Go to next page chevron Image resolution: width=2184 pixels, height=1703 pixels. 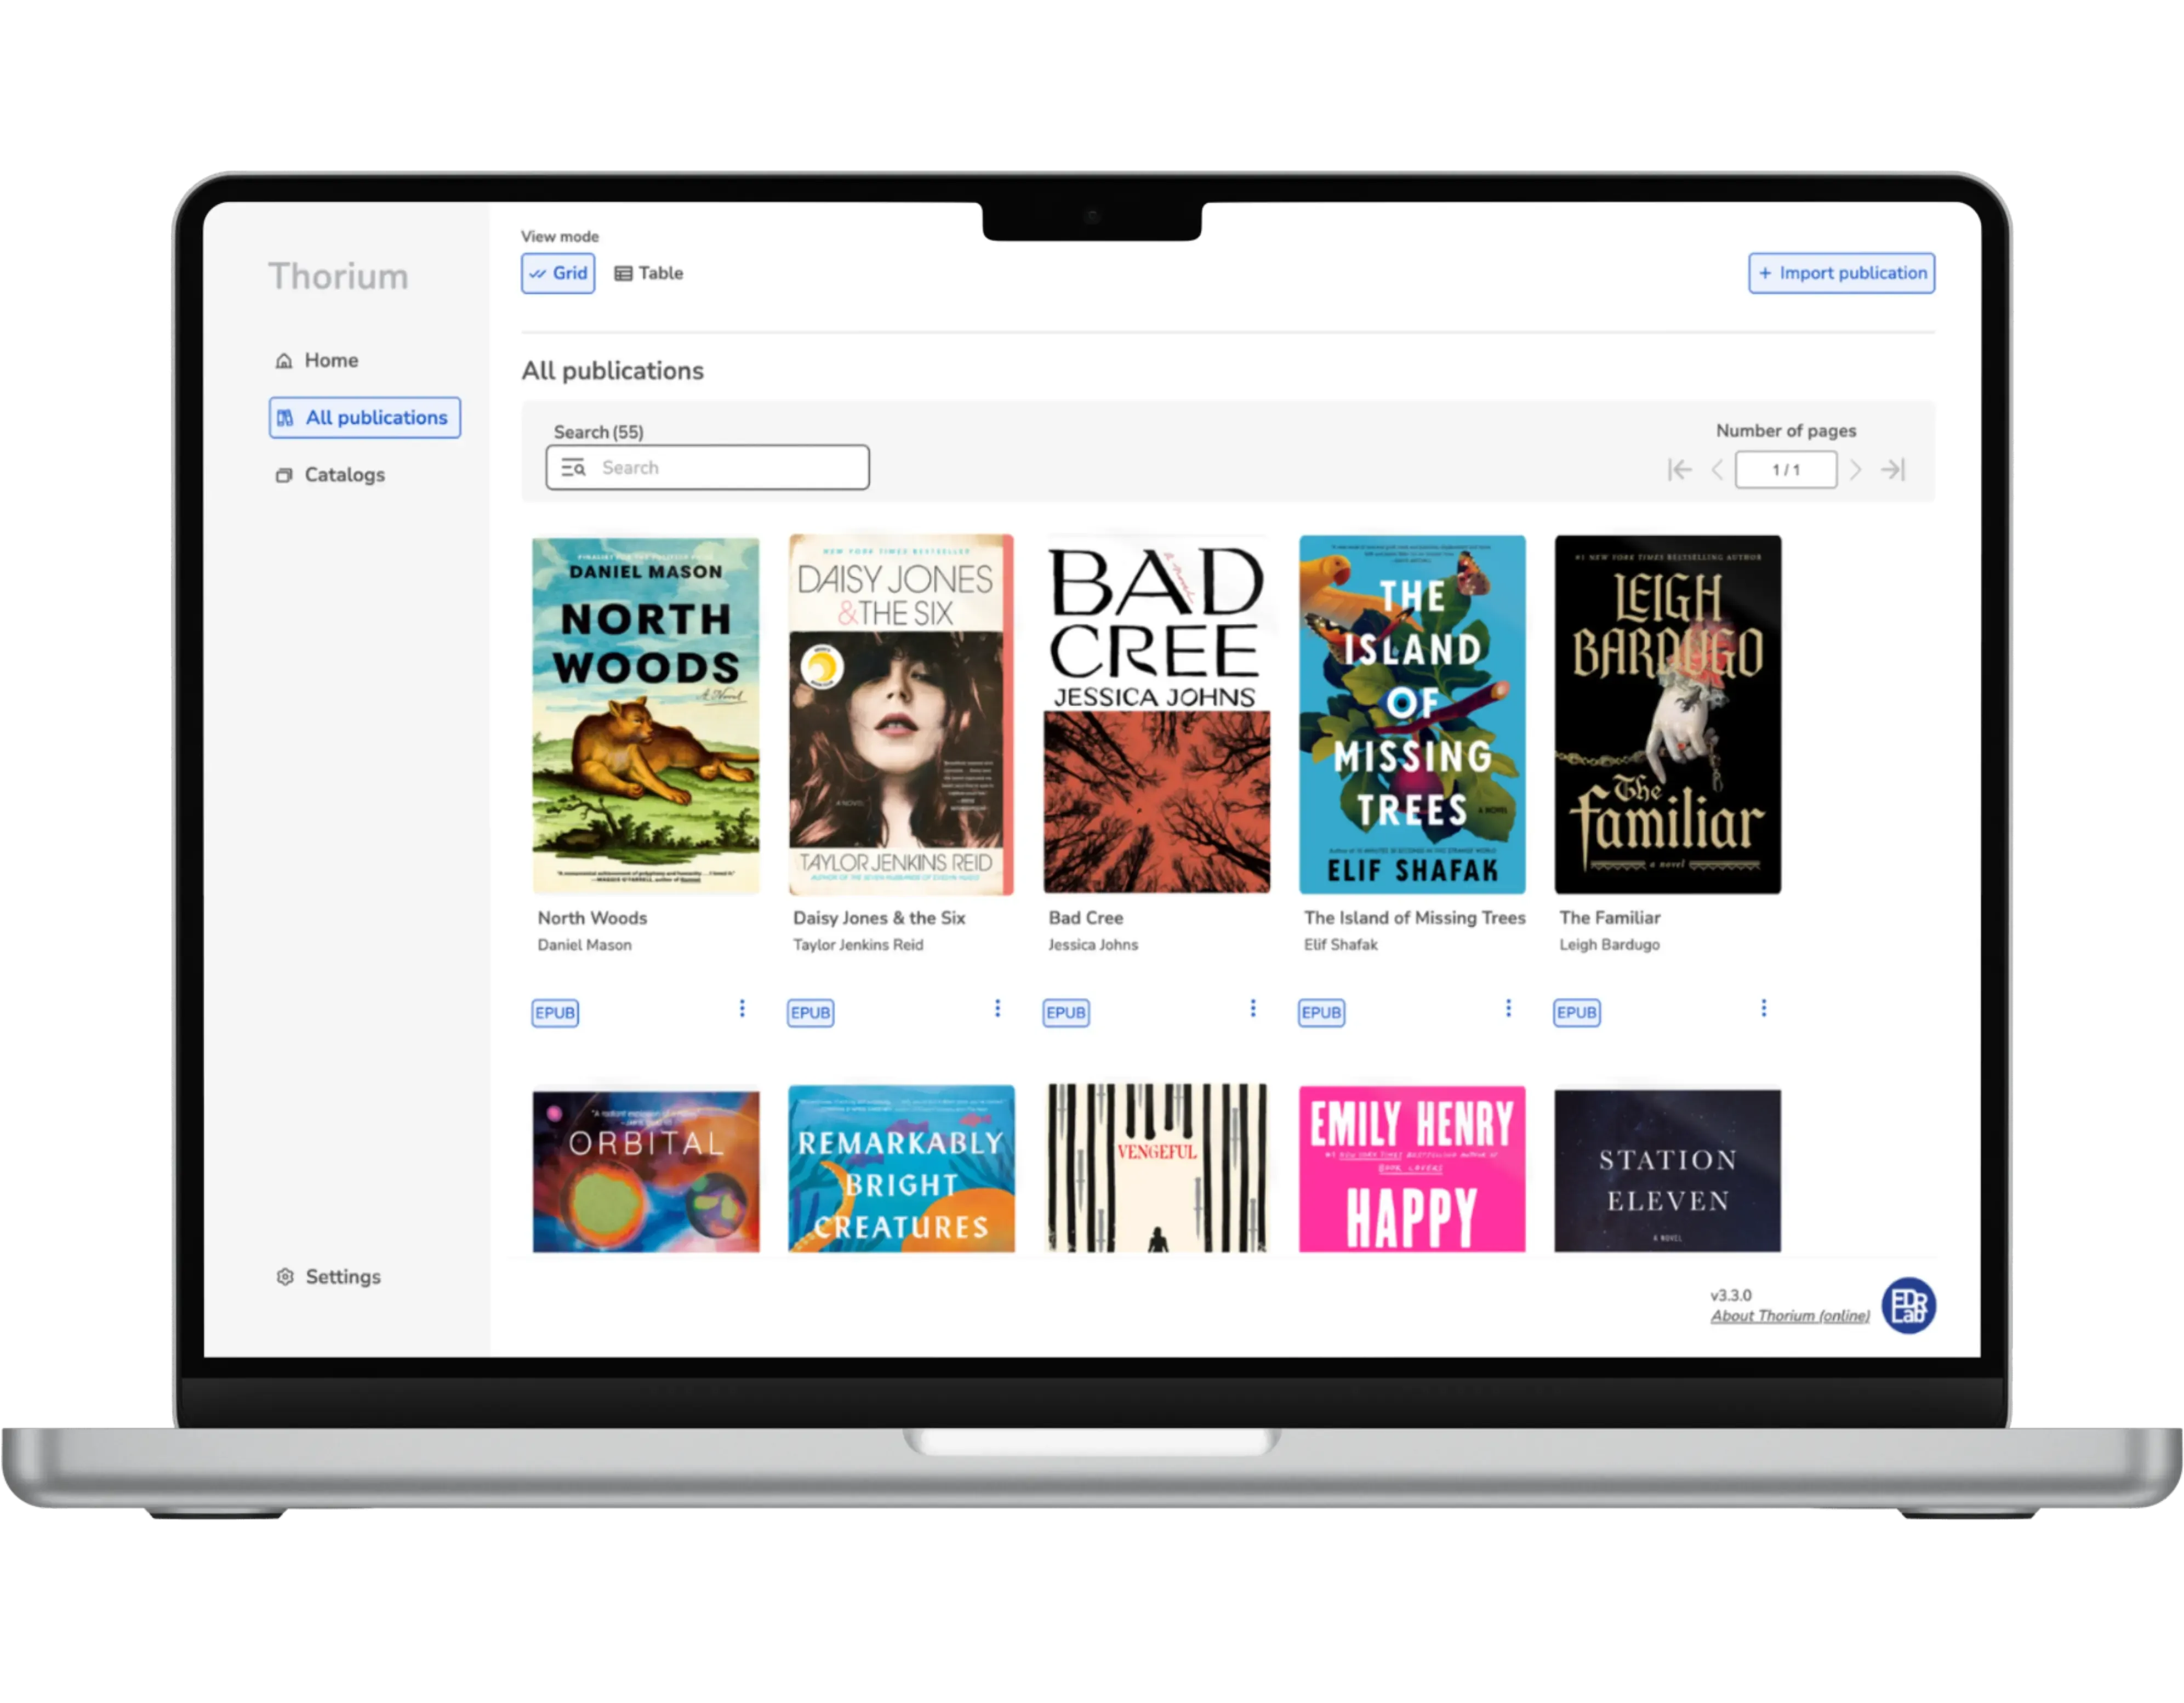1855,469
